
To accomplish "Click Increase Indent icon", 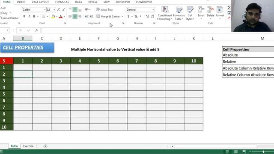I will coord(92,16).
